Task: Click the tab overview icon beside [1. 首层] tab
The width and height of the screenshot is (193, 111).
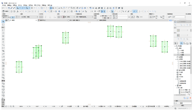Action: point(6,20)
